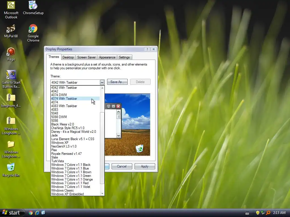Choose Windows 7 Colors v1.1 Blue

75,168
